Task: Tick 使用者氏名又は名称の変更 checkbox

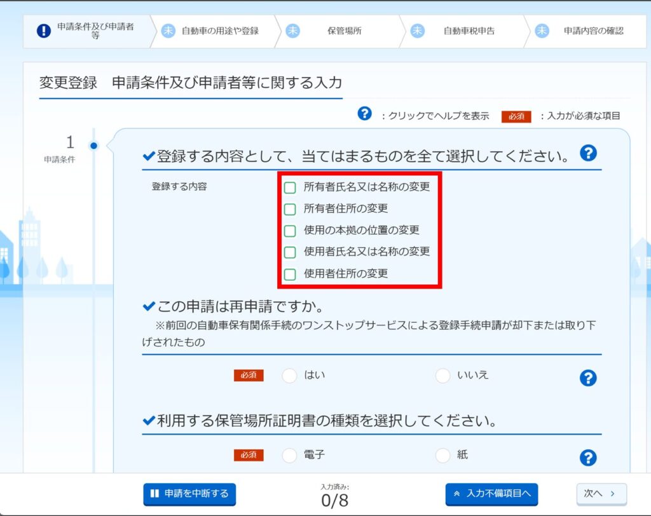Action: 290,252
